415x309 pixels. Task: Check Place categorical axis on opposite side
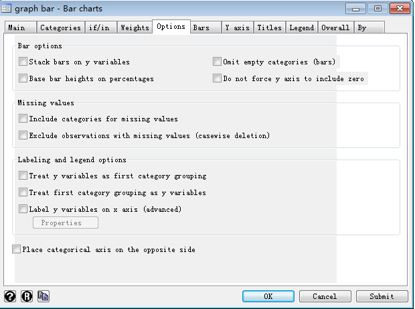[17, 249]
